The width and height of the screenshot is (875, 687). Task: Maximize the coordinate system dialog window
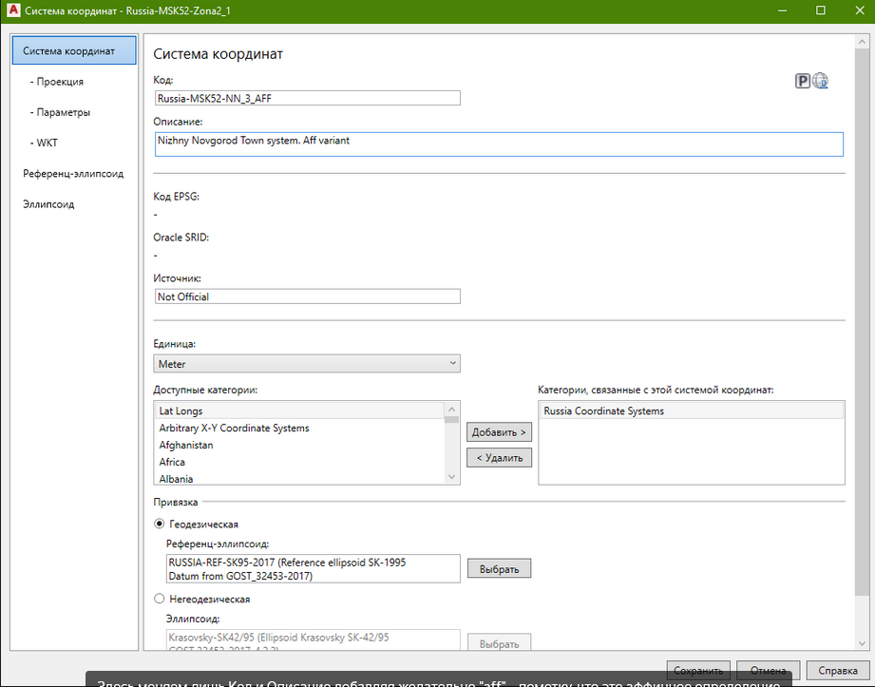[x=820, y=10]
